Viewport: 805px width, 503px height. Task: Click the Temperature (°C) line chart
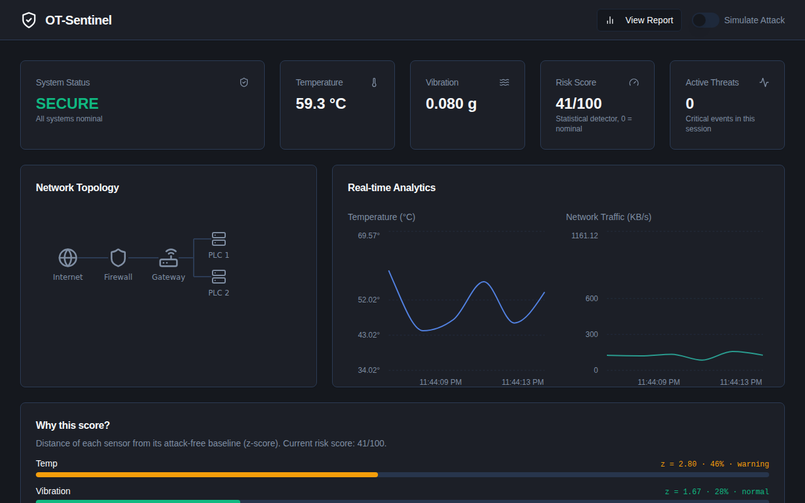click(x=467, y=301)
